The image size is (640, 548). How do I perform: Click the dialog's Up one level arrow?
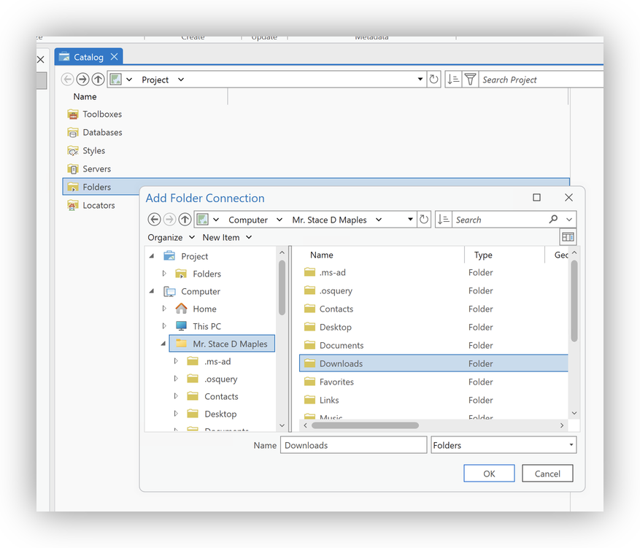click(185, 220)
